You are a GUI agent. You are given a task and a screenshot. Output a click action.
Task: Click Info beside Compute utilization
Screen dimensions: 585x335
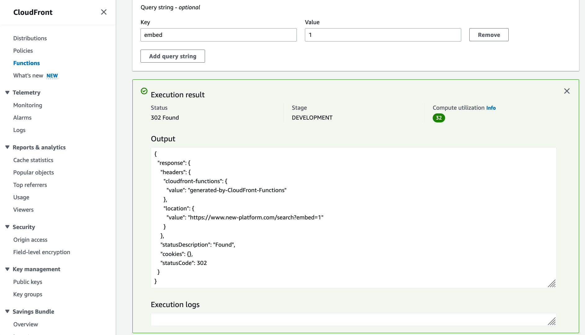point(491,108)
